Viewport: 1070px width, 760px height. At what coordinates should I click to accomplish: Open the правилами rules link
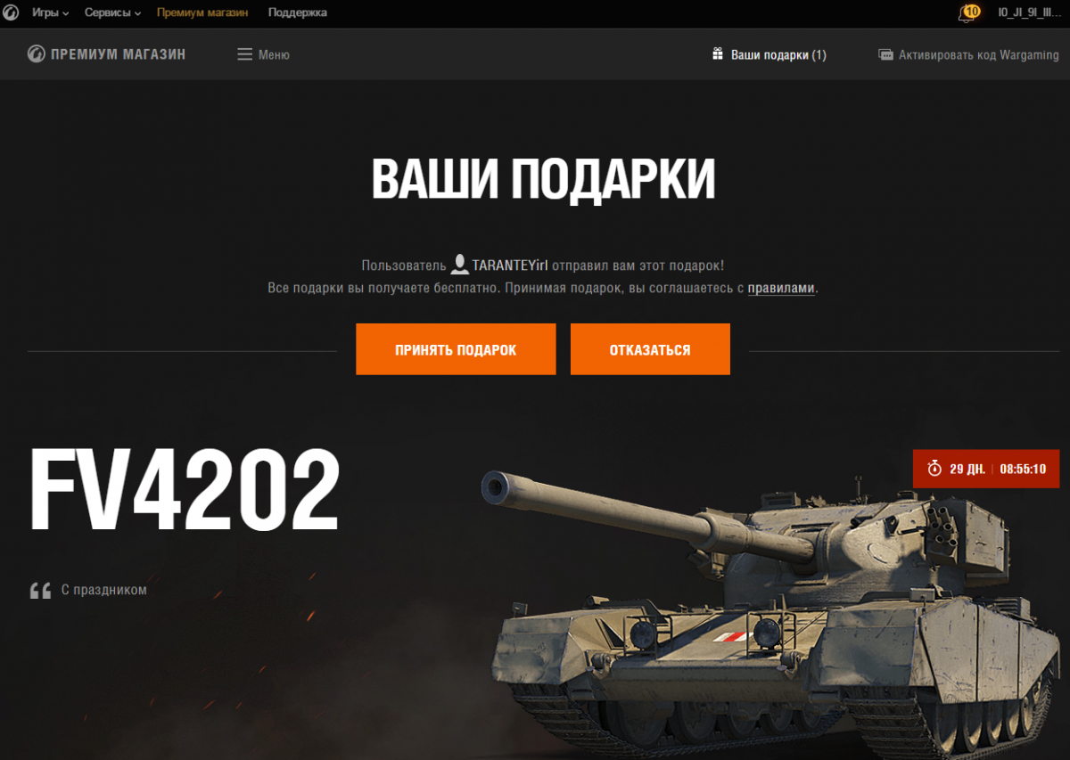781,289
